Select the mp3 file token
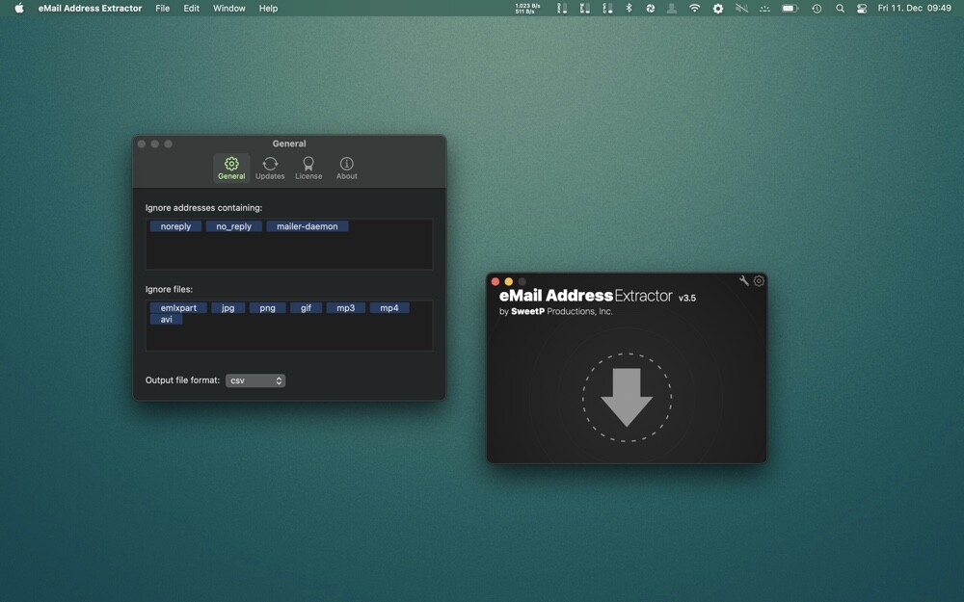 point(345,308)
